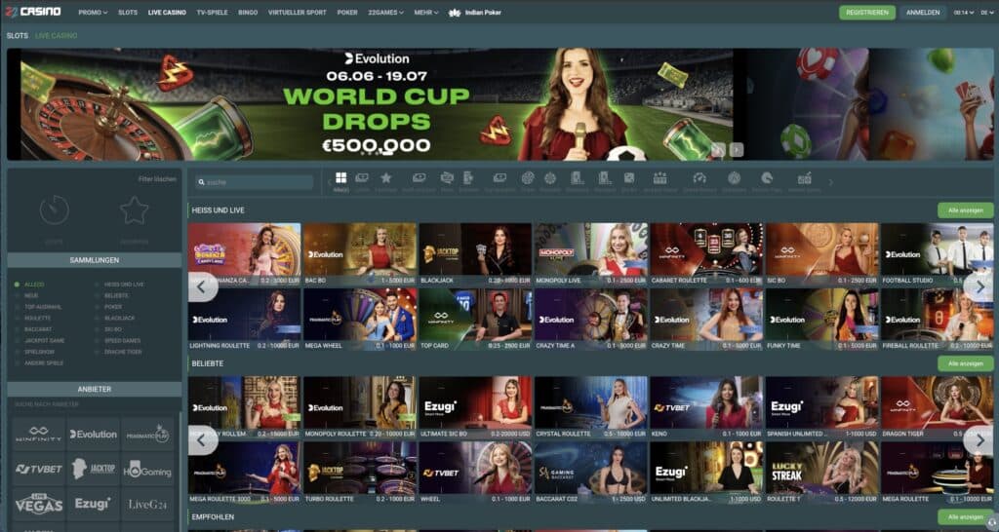This screenshot has height=532, width=999.
Task: Expand the Mehr dropdown menu
Action: coord(426,13)
